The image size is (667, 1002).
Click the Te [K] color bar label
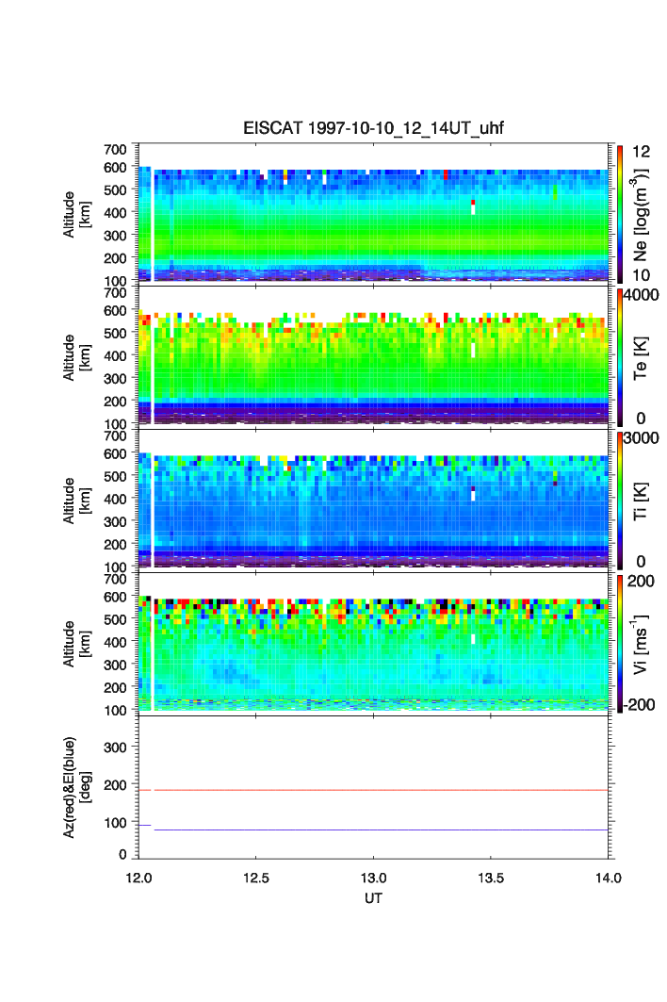coord(640,358)
